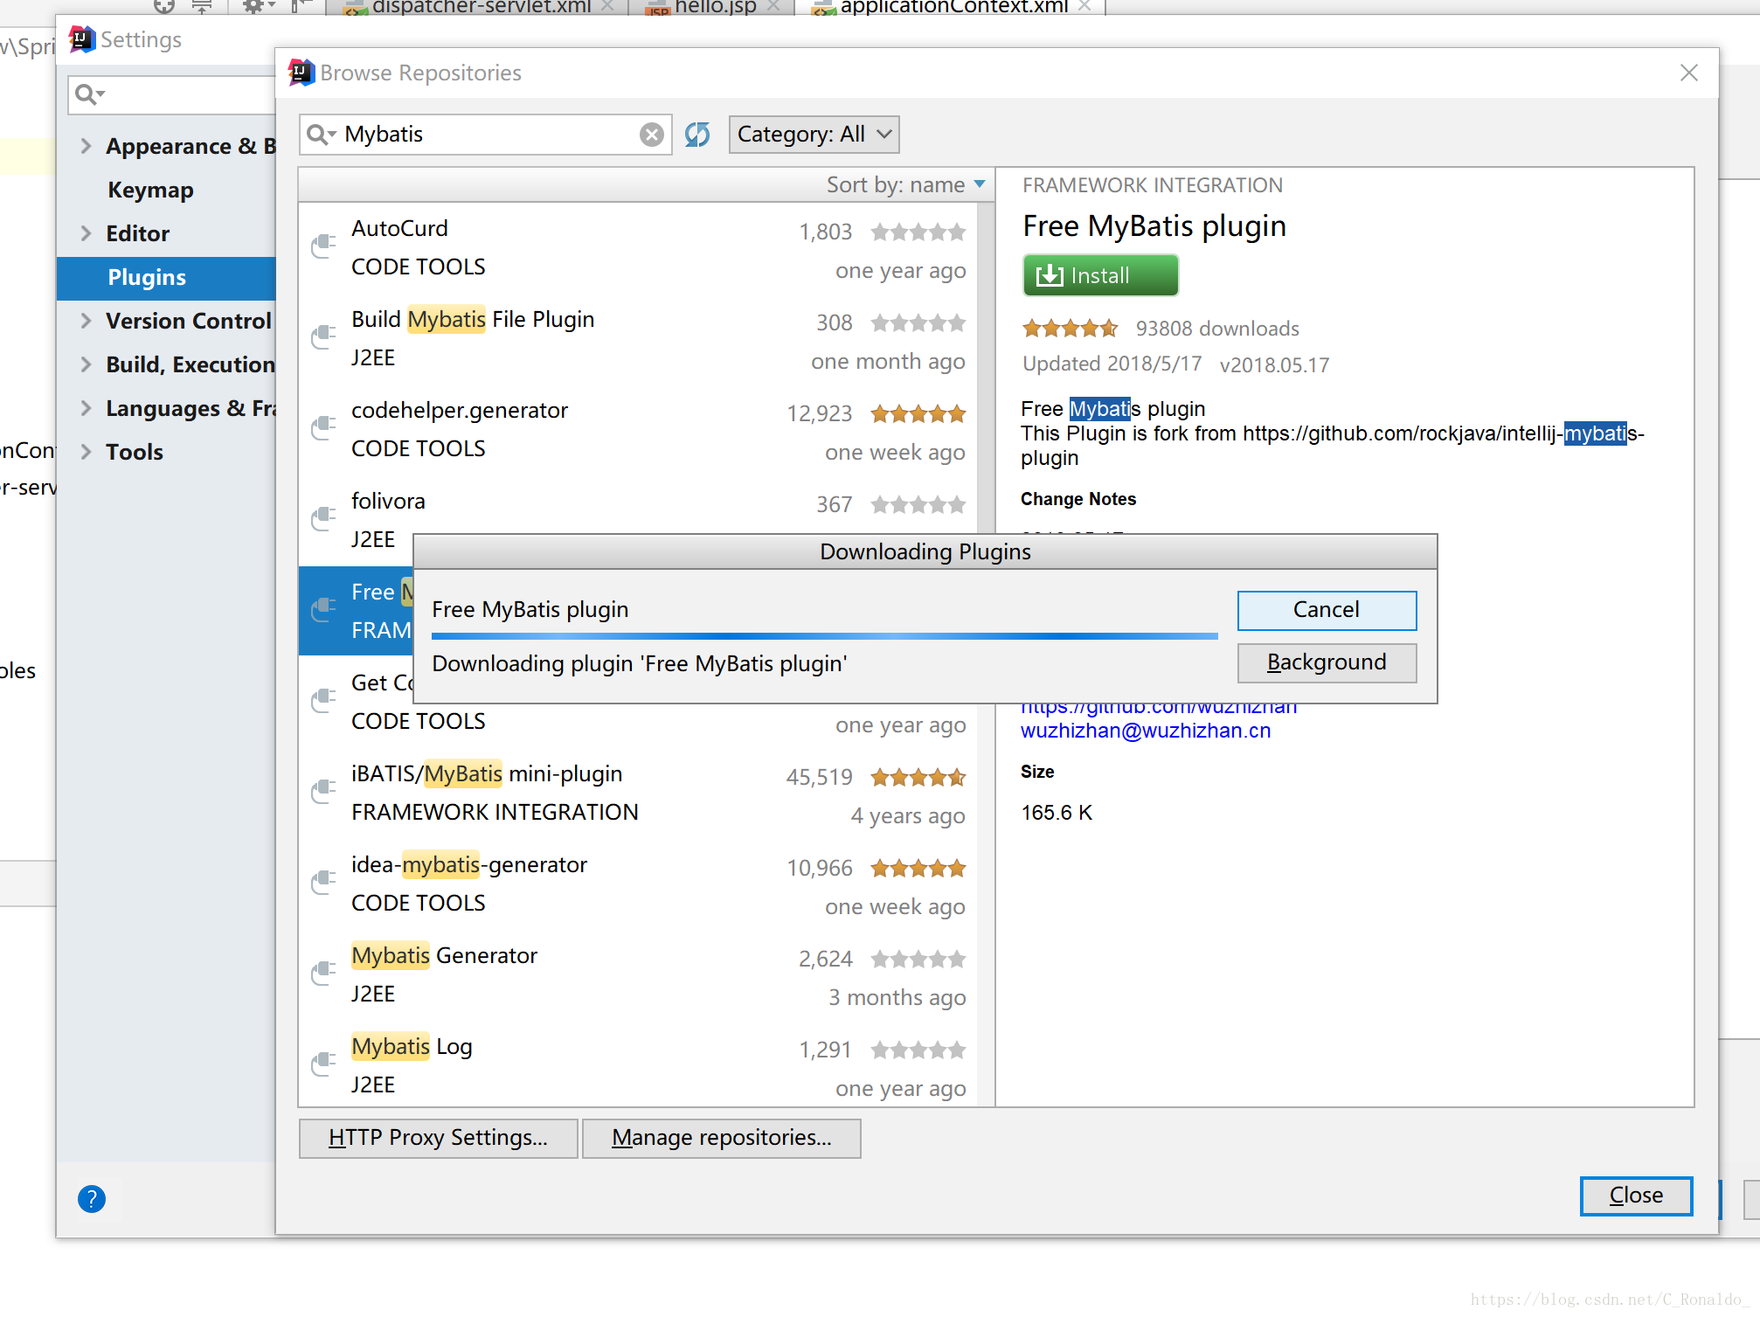Click the Change Notes heading
The height and width of the screenshot is (1317, 1760).
pyautogui.click(x=1078, y=499)
